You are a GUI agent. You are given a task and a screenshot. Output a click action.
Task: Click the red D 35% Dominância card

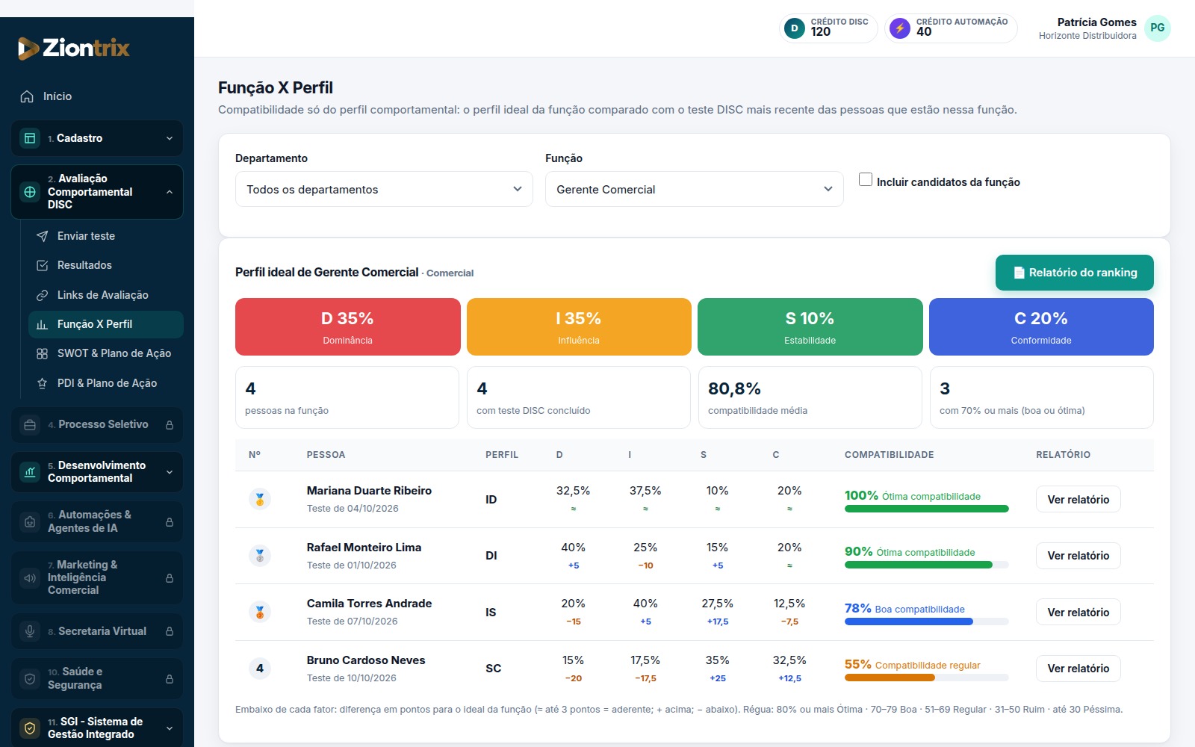pyautogui.click(x=347, y=326)
